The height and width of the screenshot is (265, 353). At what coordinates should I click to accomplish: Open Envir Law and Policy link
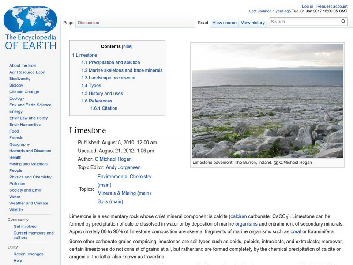tap(29, 118)
